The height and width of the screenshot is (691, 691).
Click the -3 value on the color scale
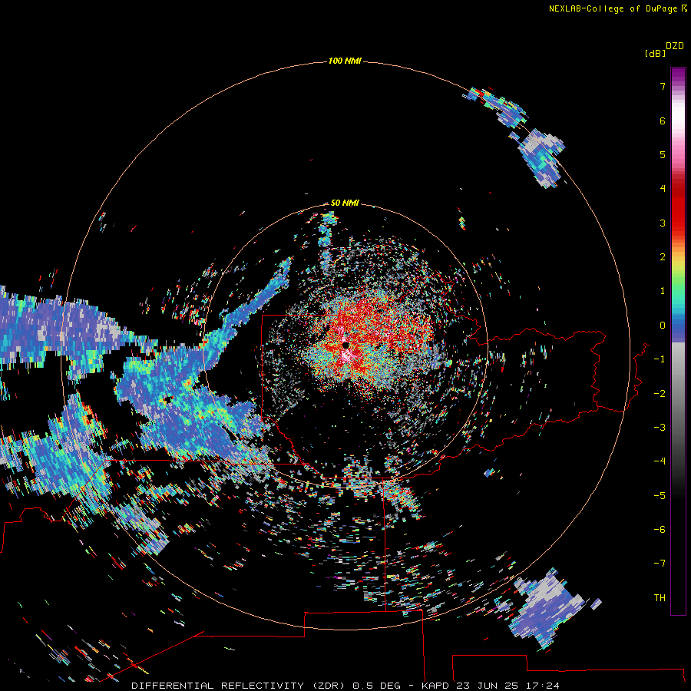coord(660,428)
